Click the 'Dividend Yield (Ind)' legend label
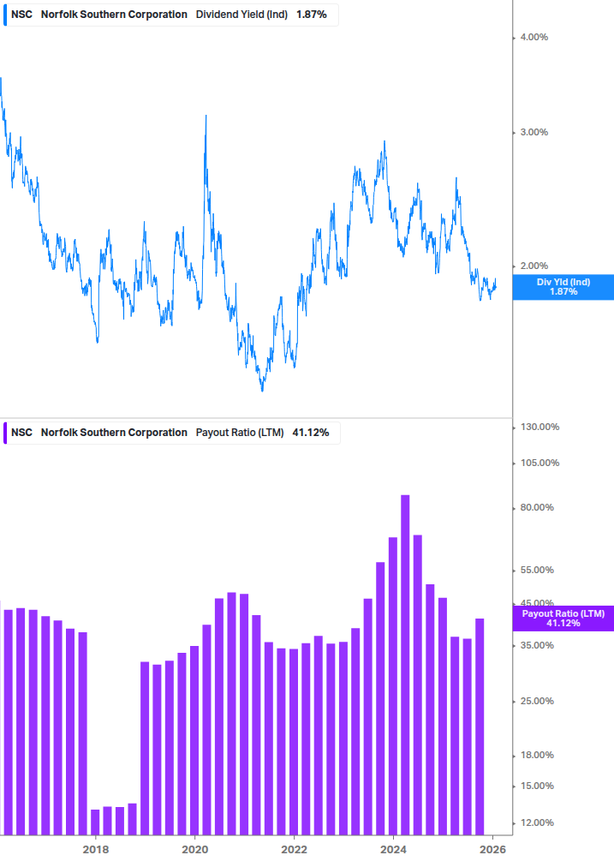Viewport: 614px width, 861px height. coord(241,15)
